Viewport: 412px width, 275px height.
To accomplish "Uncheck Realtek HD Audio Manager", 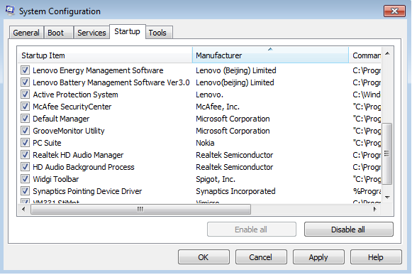I will pyautogui.click(x=26, y=155).
